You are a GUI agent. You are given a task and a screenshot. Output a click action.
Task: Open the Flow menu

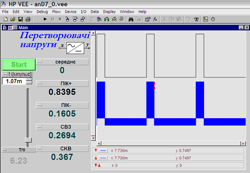(56, 12)
